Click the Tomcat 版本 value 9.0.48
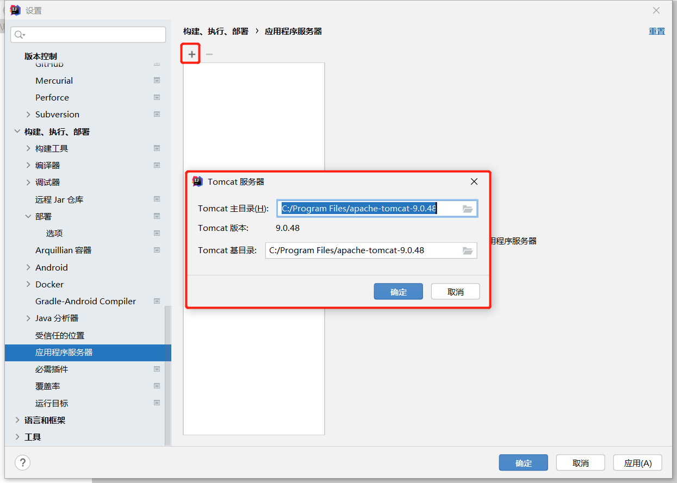677x483 pixels. pos(288,228)
